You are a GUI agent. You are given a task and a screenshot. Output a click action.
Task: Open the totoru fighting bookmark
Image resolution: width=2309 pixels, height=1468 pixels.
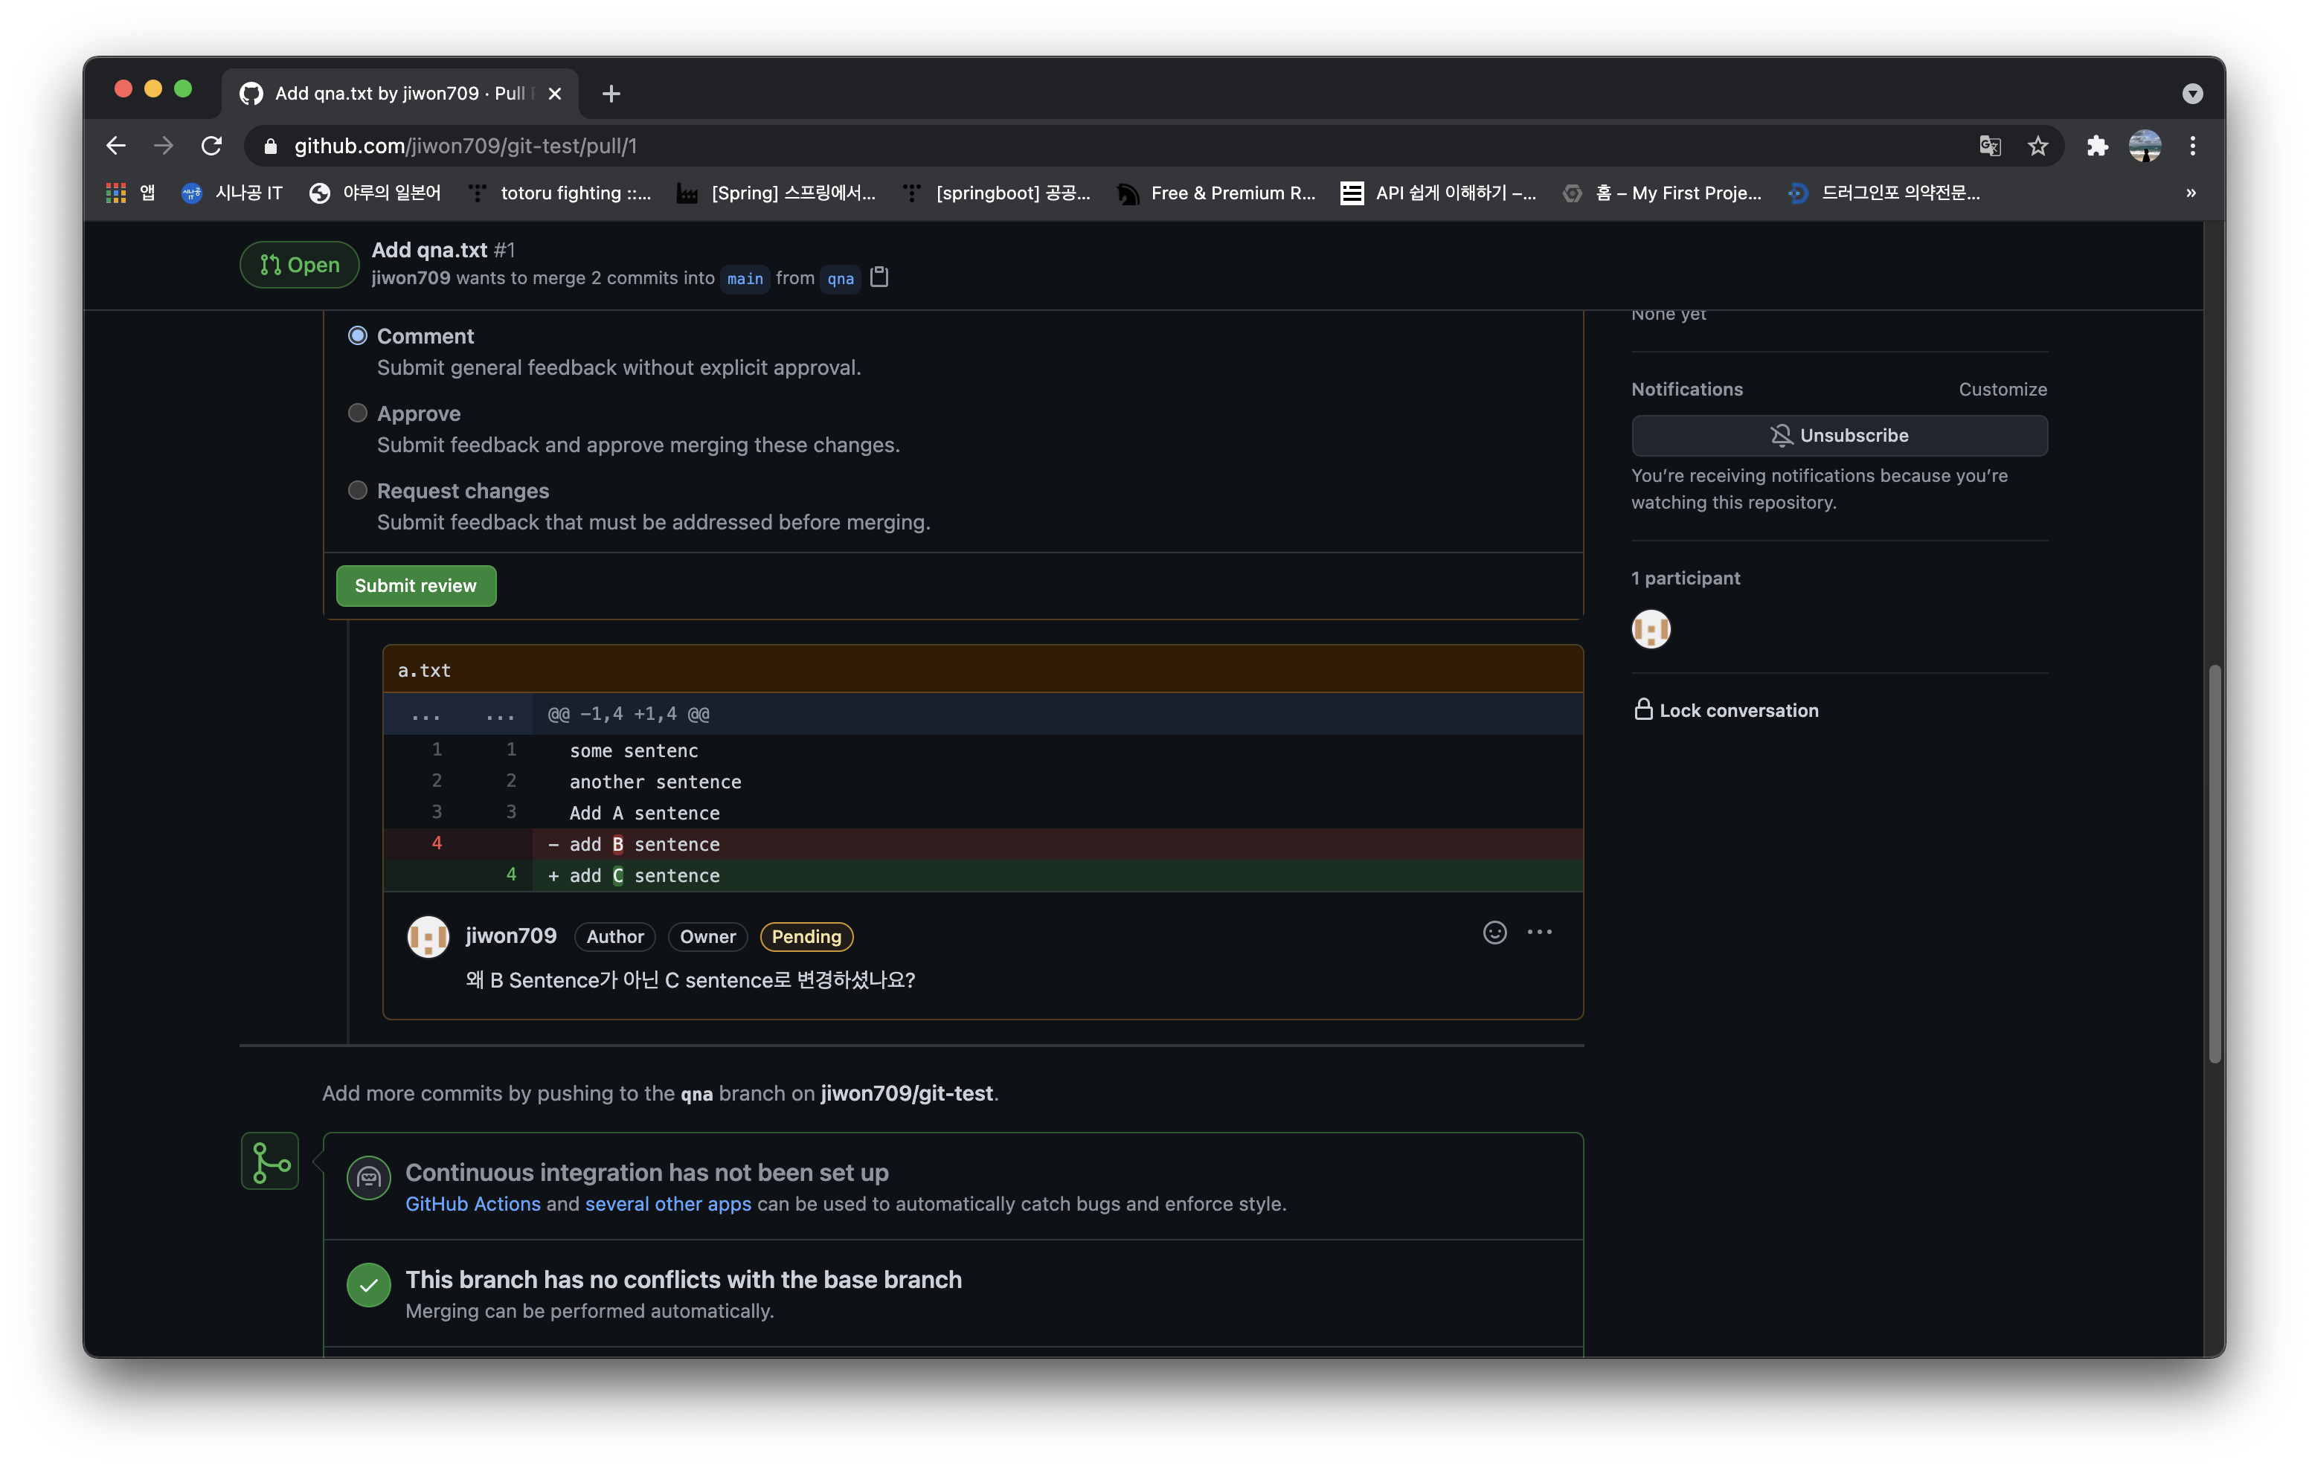pos(559,193)
